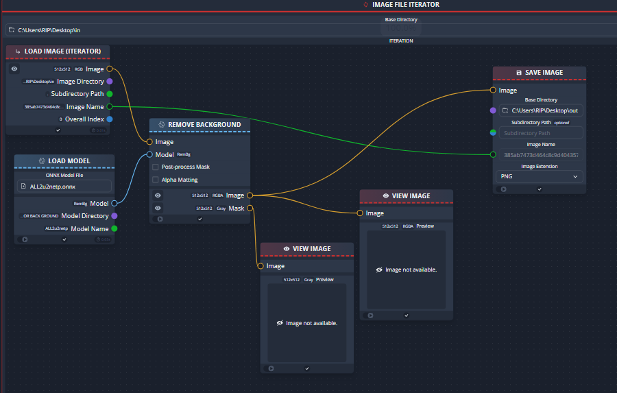Viewport: 617px width, 393px height.
Task: Click the Save Image header floppy disk icon
Action: (x=519, y=73)
